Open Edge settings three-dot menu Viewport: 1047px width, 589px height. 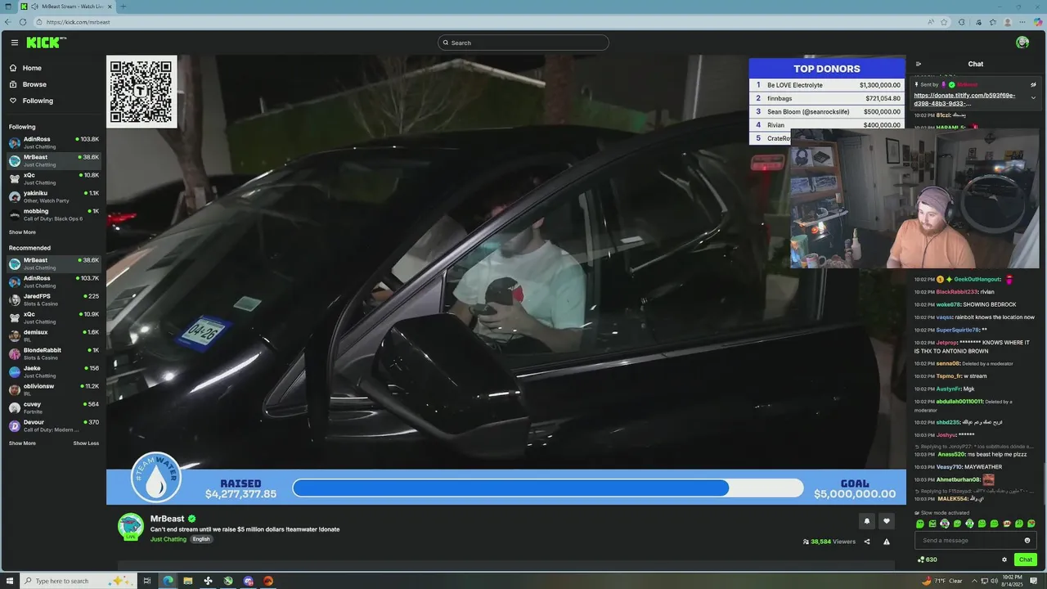coord(1023,22)
